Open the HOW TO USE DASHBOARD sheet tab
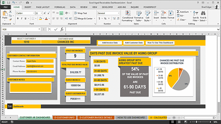Screen dimensions: 221x124 point(131,117)
